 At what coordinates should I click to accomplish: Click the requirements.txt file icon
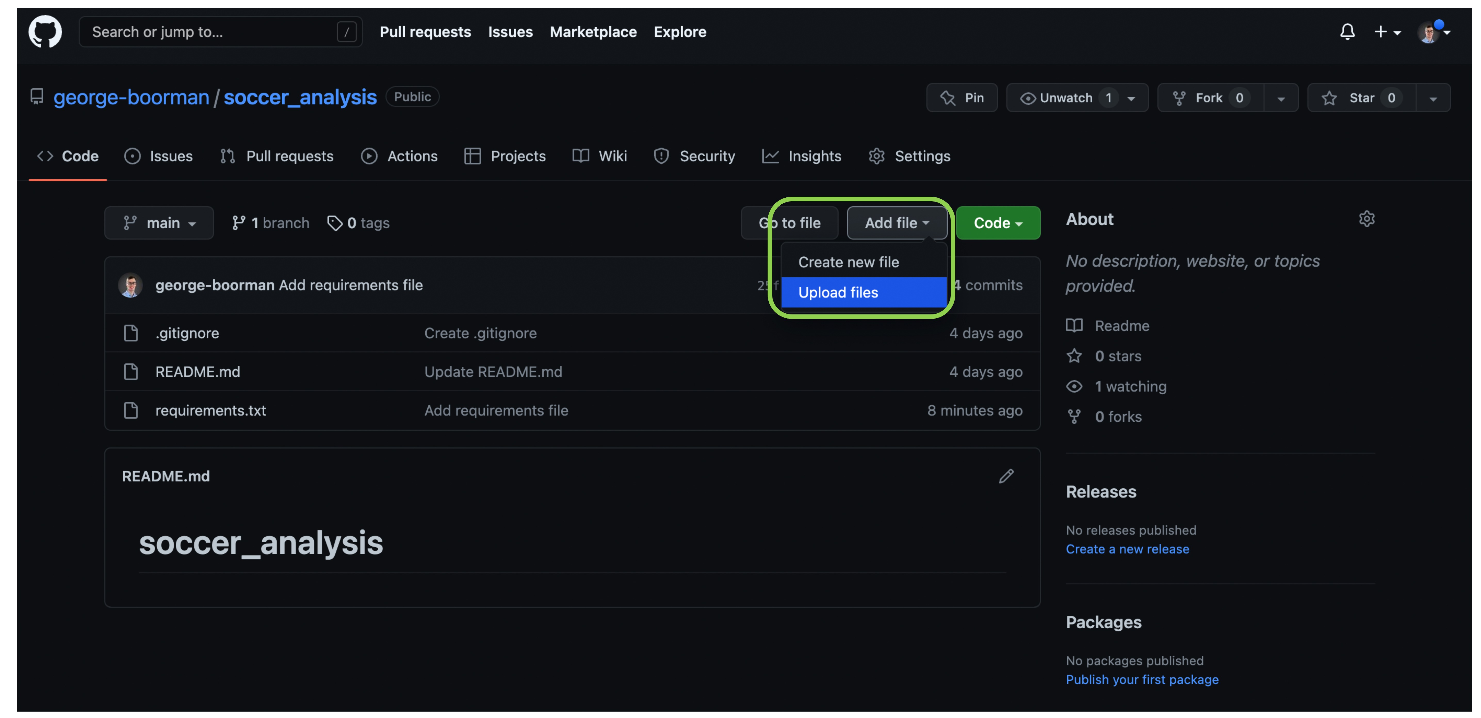coord(131,410)
